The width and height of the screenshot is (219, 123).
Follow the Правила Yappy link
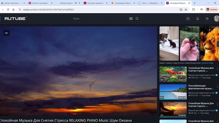point(207,63)
